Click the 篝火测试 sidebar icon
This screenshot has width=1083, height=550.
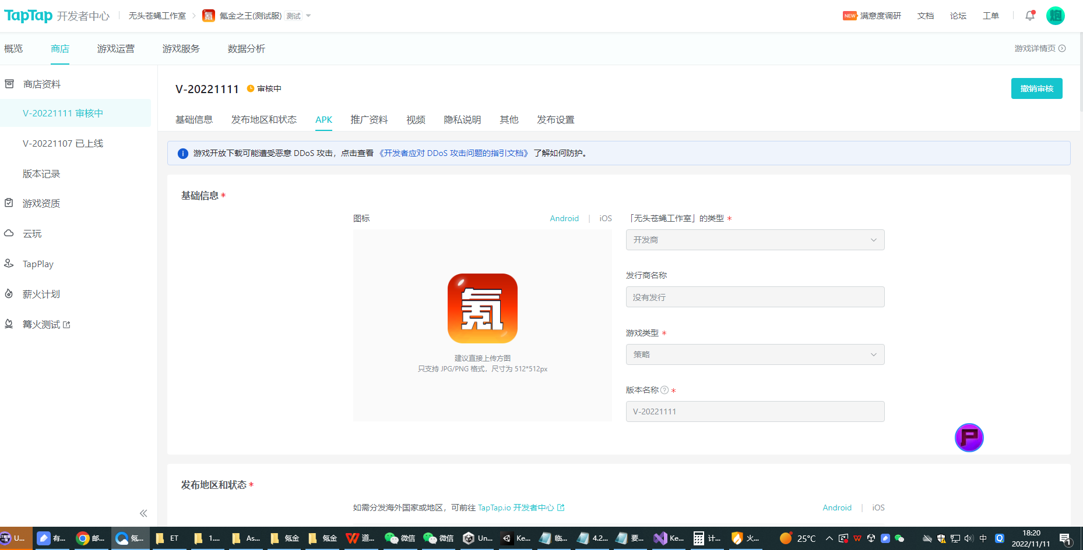(9, 324)
